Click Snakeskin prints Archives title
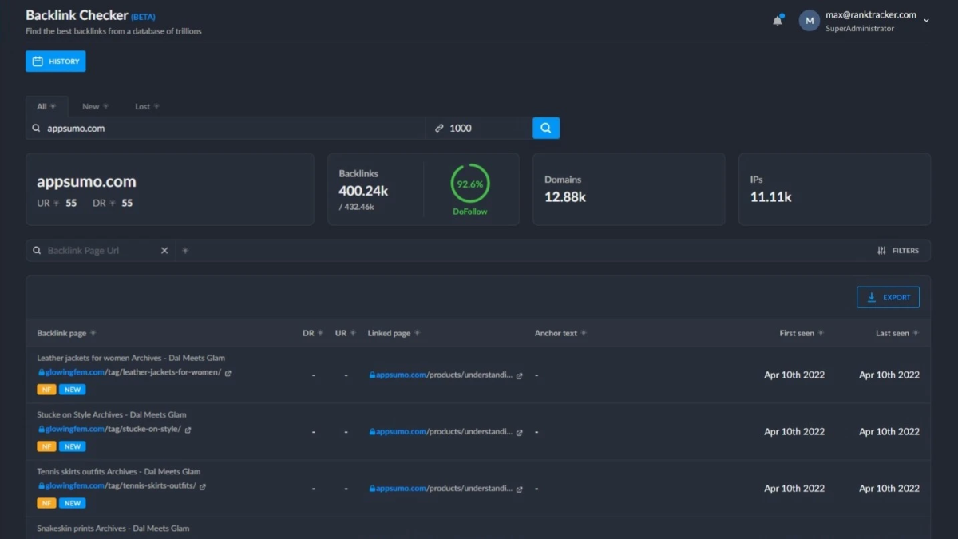 point(113,528)
